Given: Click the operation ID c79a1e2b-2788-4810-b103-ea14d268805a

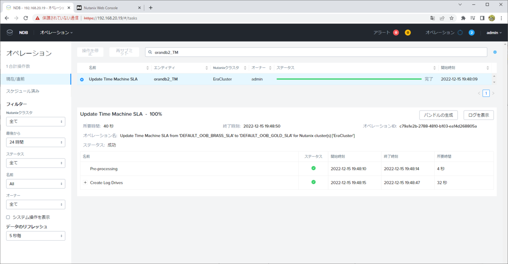Looking at the screenshot, I should (x=438, y=126).
